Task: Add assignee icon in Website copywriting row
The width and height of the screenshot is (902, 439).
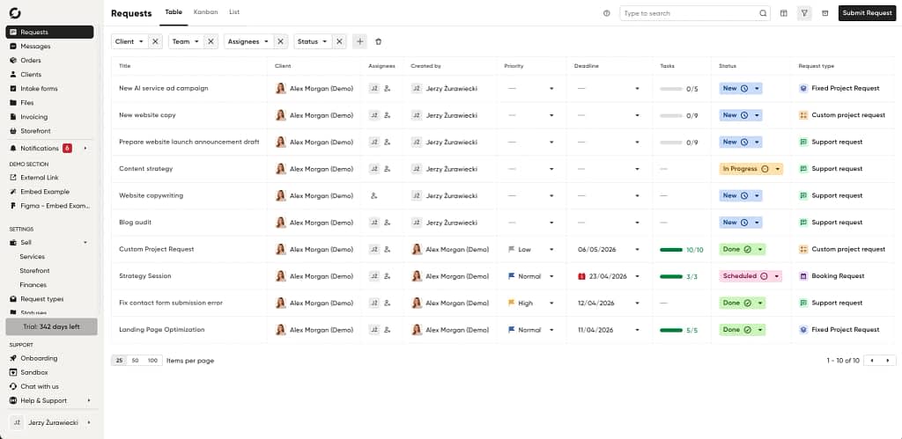Action: point(373,196)
